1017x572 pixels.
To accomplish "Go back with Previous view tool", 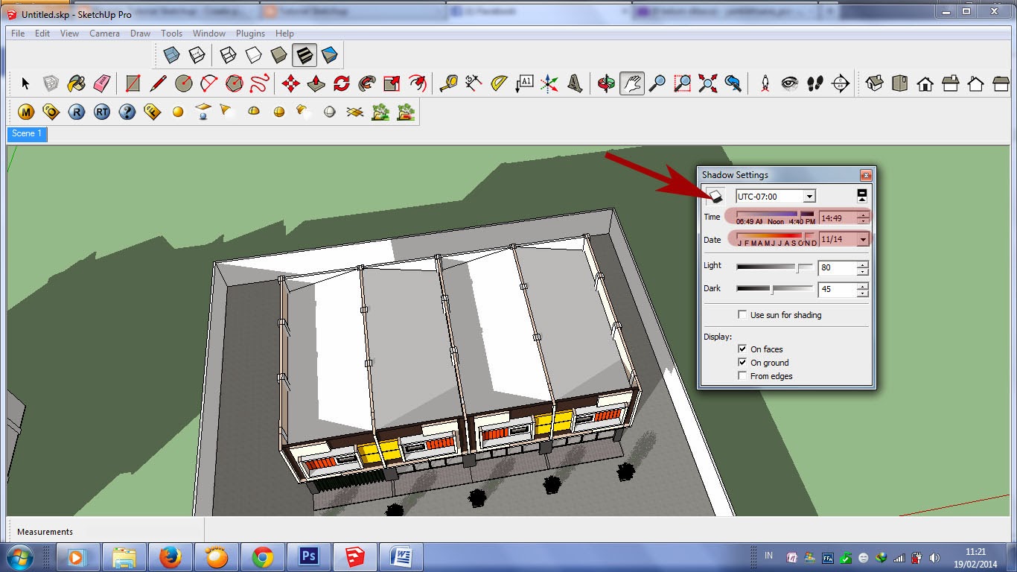I will (733, 83).
